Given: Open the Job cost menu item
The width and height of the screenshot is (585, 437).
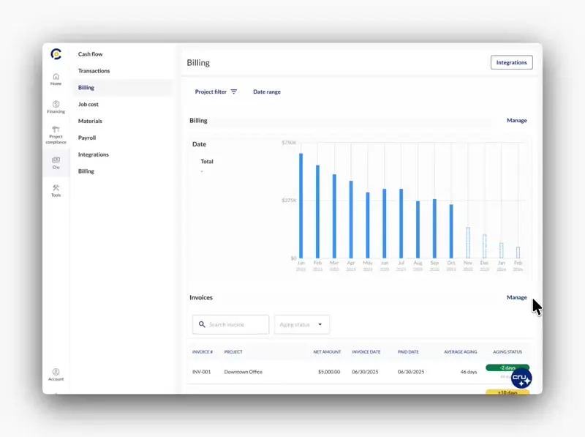Looking at the screenshot, I should pos(88,105).
